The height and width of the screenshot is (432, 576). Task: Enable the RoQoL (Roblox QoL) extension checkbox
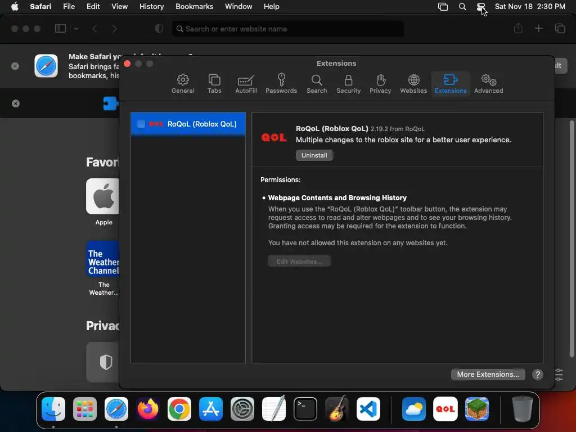141,124
